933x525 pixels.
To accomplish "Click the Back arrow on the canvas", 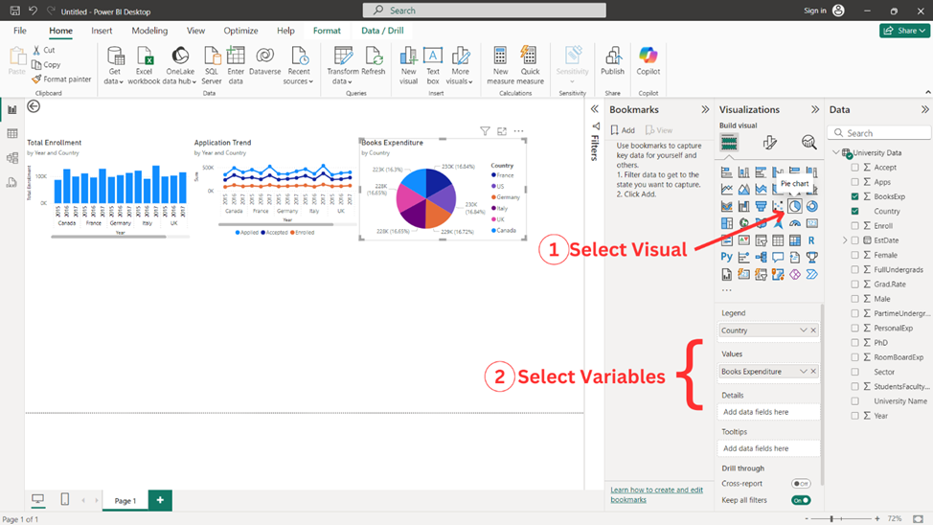I will pos(34,106).
